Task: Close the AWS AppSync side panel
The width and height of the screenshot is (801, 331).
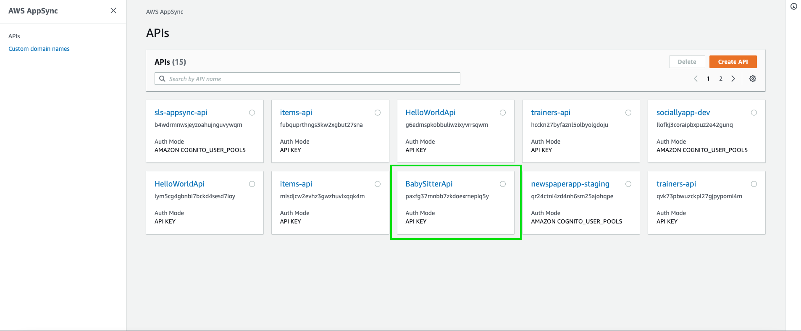Action: pyautogui.click(x=113, y=11)
